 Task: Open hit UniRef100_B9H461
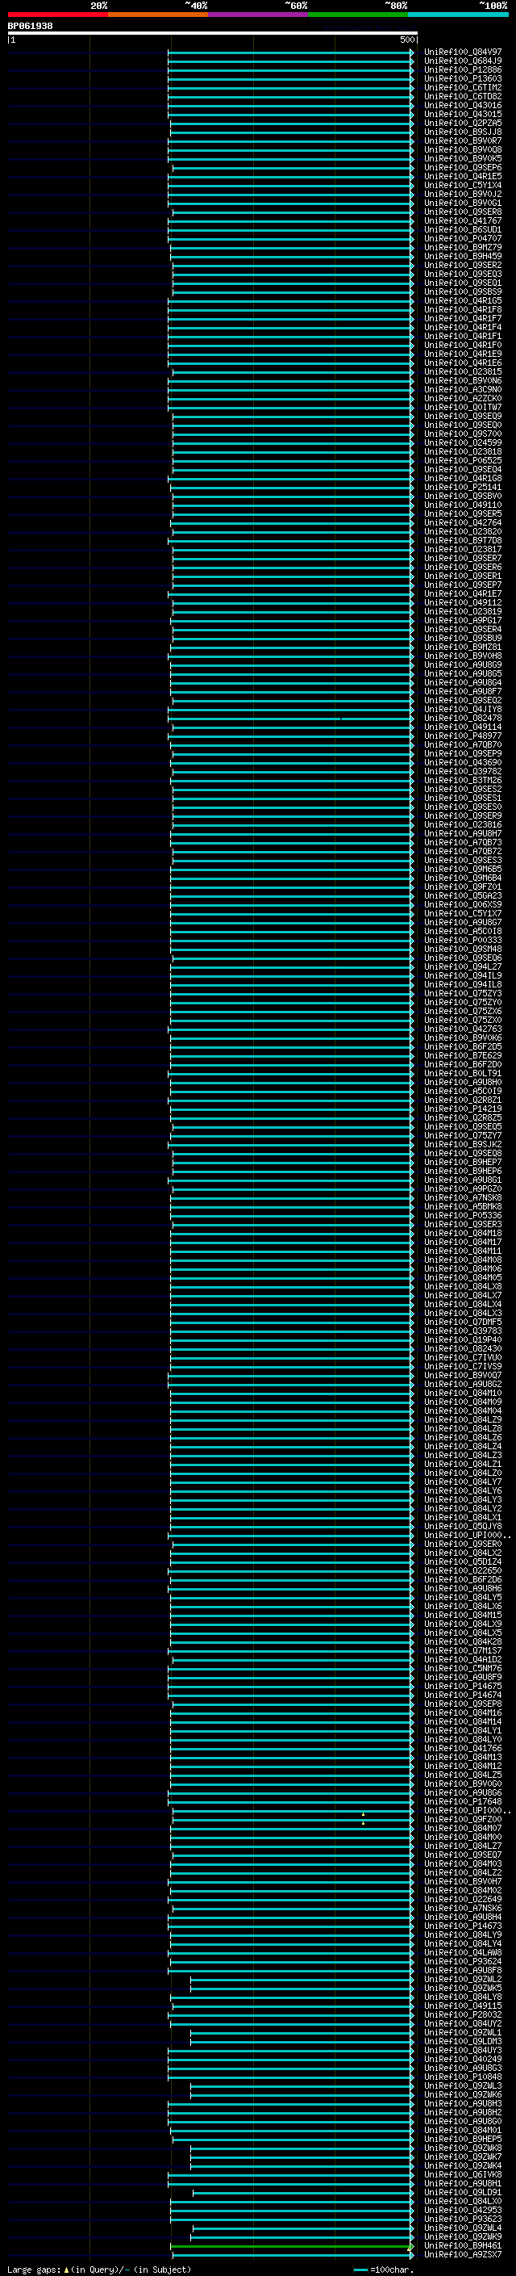pyautogui.click(x=463, y=2246)
